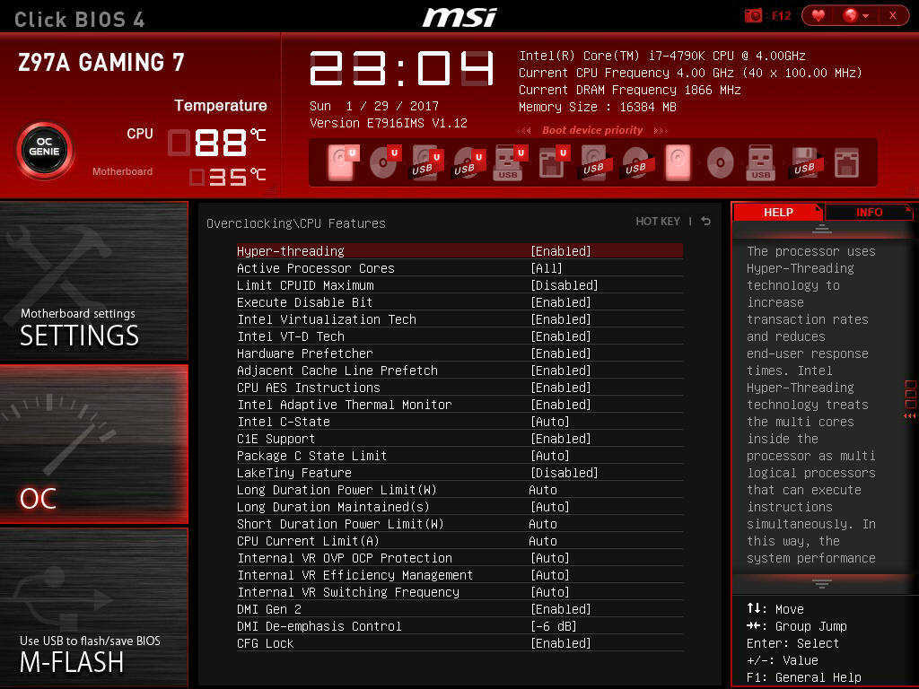Viewport: 919px width, 689px height.
Task: Select the legacy hard disk boot icon
Action: [678, 162]
